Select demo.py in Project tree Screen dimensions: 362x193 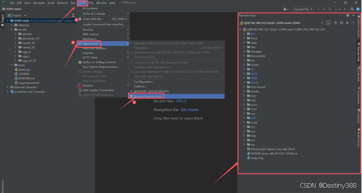tap(24, 69)
